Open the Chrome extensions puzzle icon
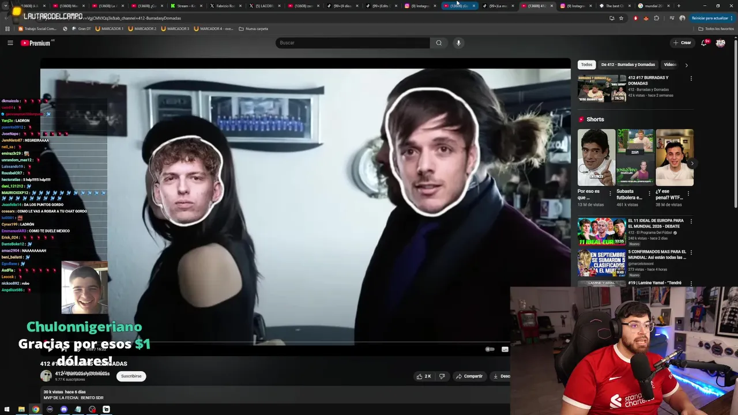This screenshot has width=738, height=415. pyautogui.click(x=657, y=18)
